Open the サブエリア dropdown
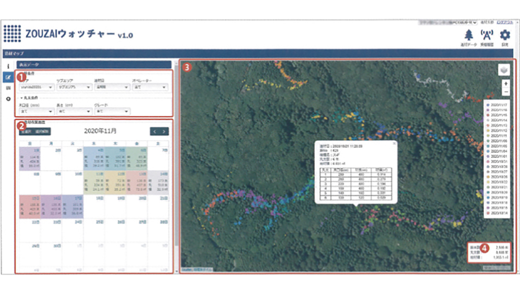 (x=74, y=87)
